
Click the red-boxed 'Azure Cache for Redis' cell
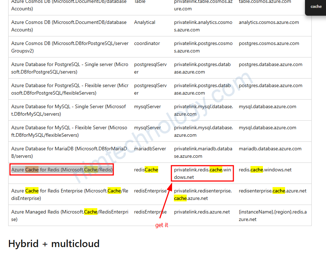(62, 170)
